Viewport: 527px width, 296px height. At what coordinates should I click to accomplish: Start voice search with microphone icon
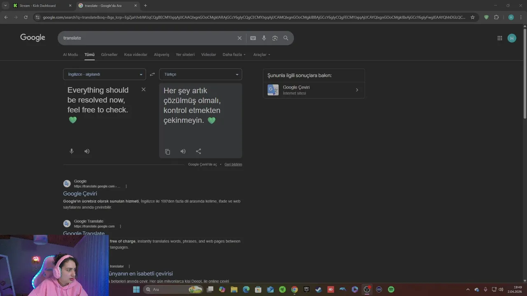(x=264, y=38)
